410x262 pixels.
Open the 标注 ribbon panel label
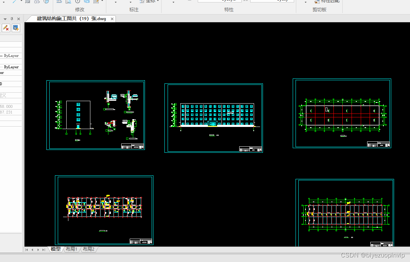pyautogui.click(x=134, y=10)
